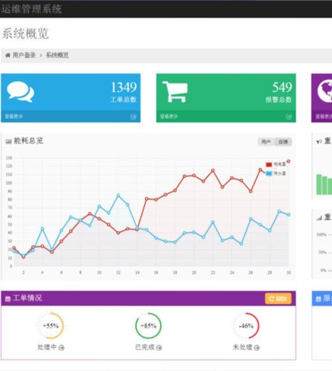The width and height of the screenshot is (332, 371).
Task: Click the green bar chart in the right panel
Action: coord(324,184)
